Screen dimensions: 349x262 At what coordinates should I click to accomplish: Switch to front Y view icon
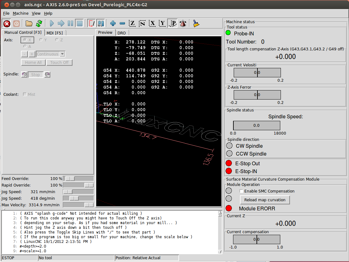tap(162, 23)
